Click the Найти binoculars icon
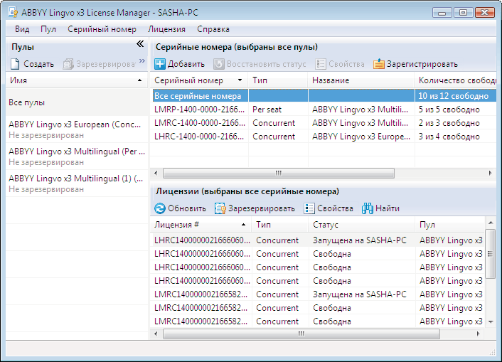The height and width of the screenshot is (362, 502). click(368, 208)
